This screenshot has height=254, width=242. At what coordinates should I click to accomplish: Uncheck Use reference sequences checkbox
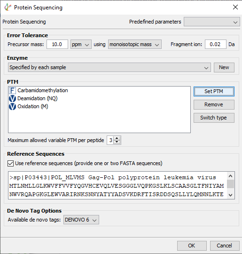click(10, 163)
